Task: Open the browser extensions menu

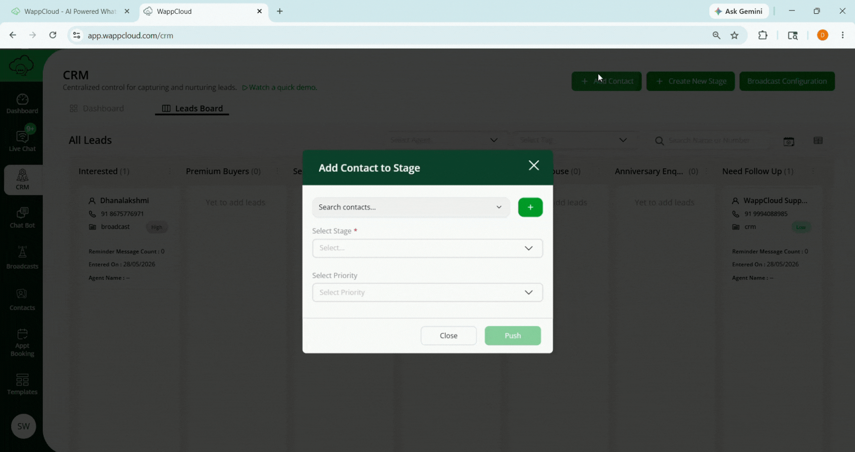Action: coord(763,35)
